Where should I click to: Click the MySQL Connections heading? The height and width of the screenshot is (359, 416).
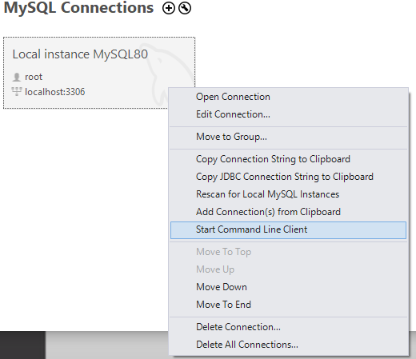coord(78,8)
